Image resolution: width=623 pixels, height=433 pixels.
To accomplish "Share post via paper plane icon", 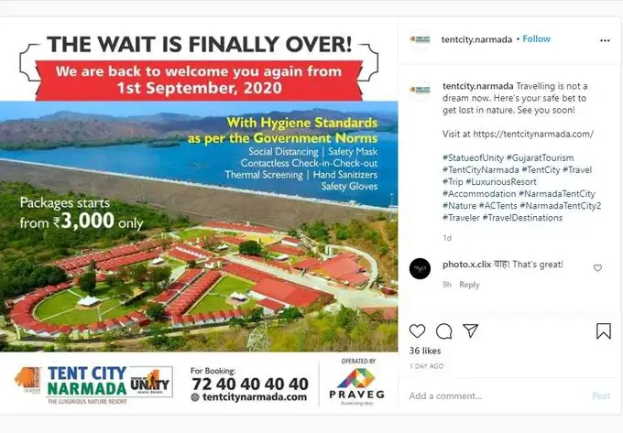I will 470,330.
